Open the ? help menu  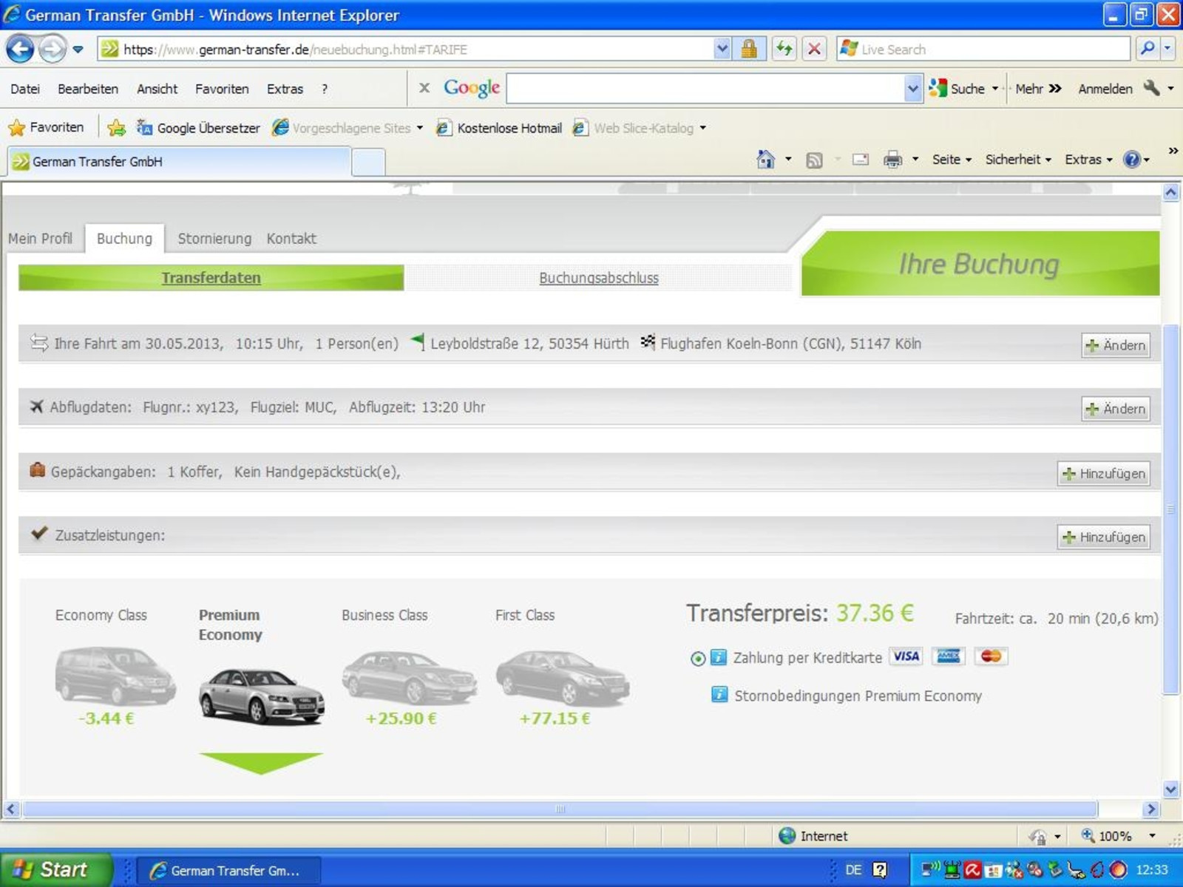click(x=325, y=89)
